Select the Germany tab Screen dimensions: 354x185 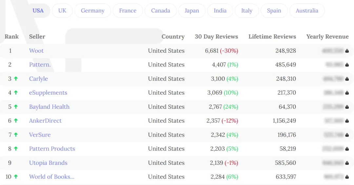(x=92, y=10)
